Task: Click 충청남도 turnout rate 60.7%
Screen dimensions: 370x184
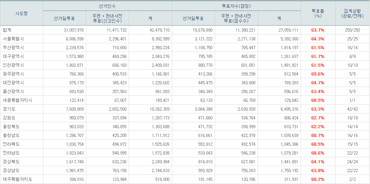Action: click(x=318, y=135)
